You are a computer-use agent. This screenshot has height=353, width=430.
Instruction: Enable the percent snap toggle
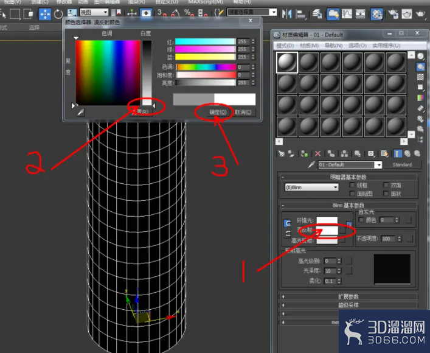click(189, 13)
